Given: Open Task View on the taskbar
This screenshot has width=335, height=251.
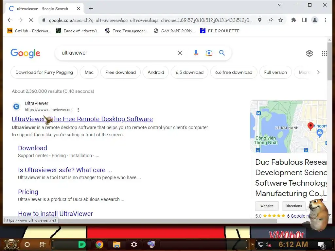Looking at the screenshot, I should point(43,244).
